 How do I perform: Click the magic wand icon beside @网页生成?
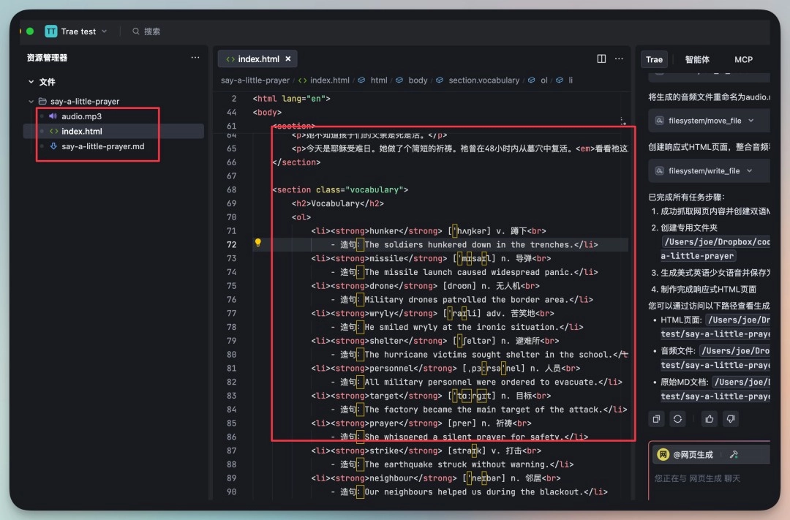734,454
